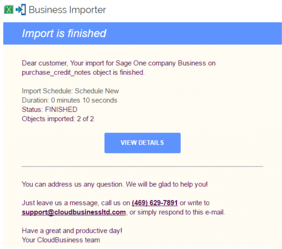The width and height of the screenshot is (282, 249).
Task: Click the 'You can address us any question' sentence
Action: (x=115, y=184)
